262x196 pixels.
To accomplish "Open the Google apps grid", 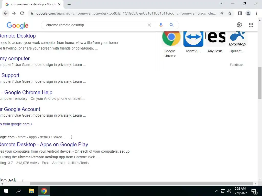I will click(251, 25).
